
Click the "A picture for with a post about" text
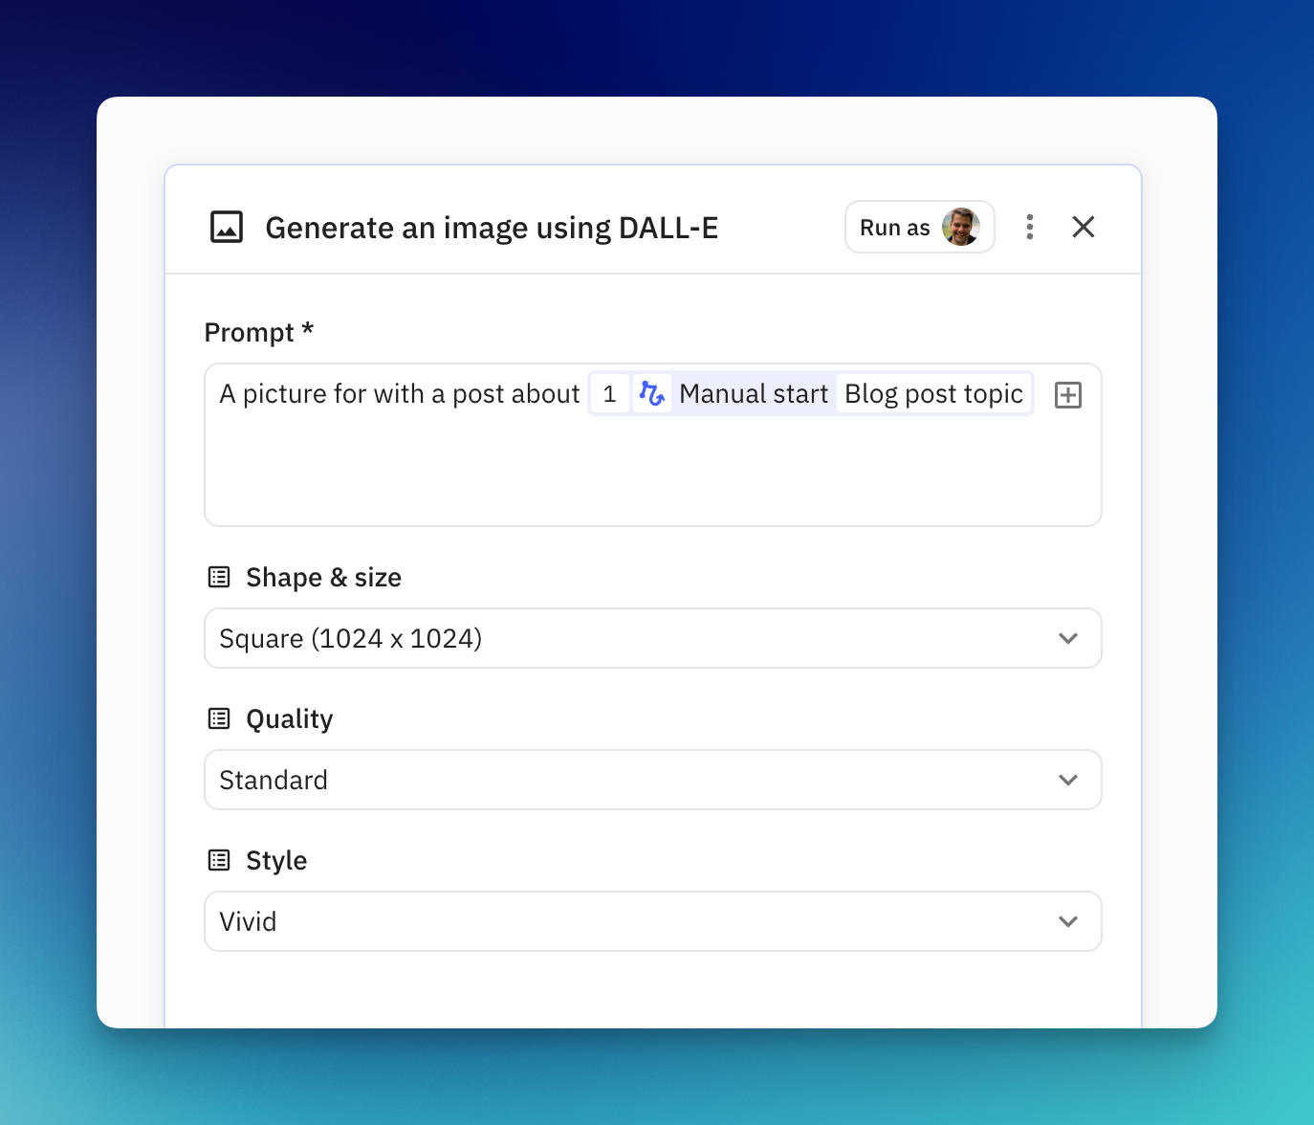pos(400,394)
